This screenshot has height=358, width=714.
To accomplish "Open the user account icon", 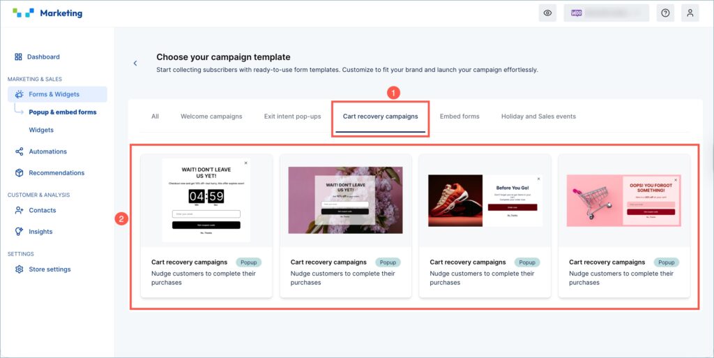I will [x=690, y=13].
